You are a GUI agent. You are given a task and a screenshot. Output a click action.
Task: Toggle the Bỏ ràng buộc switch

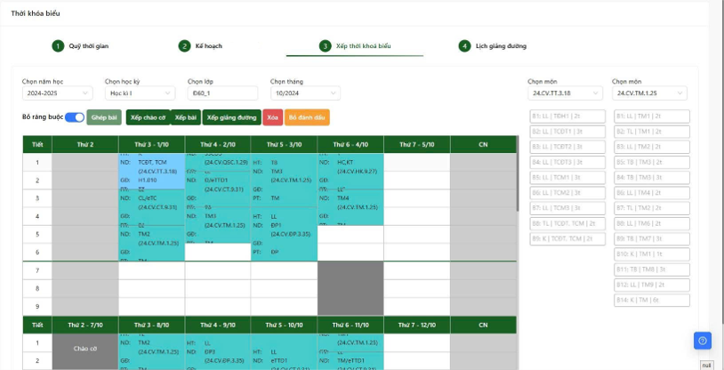click(x=75, y=117)
